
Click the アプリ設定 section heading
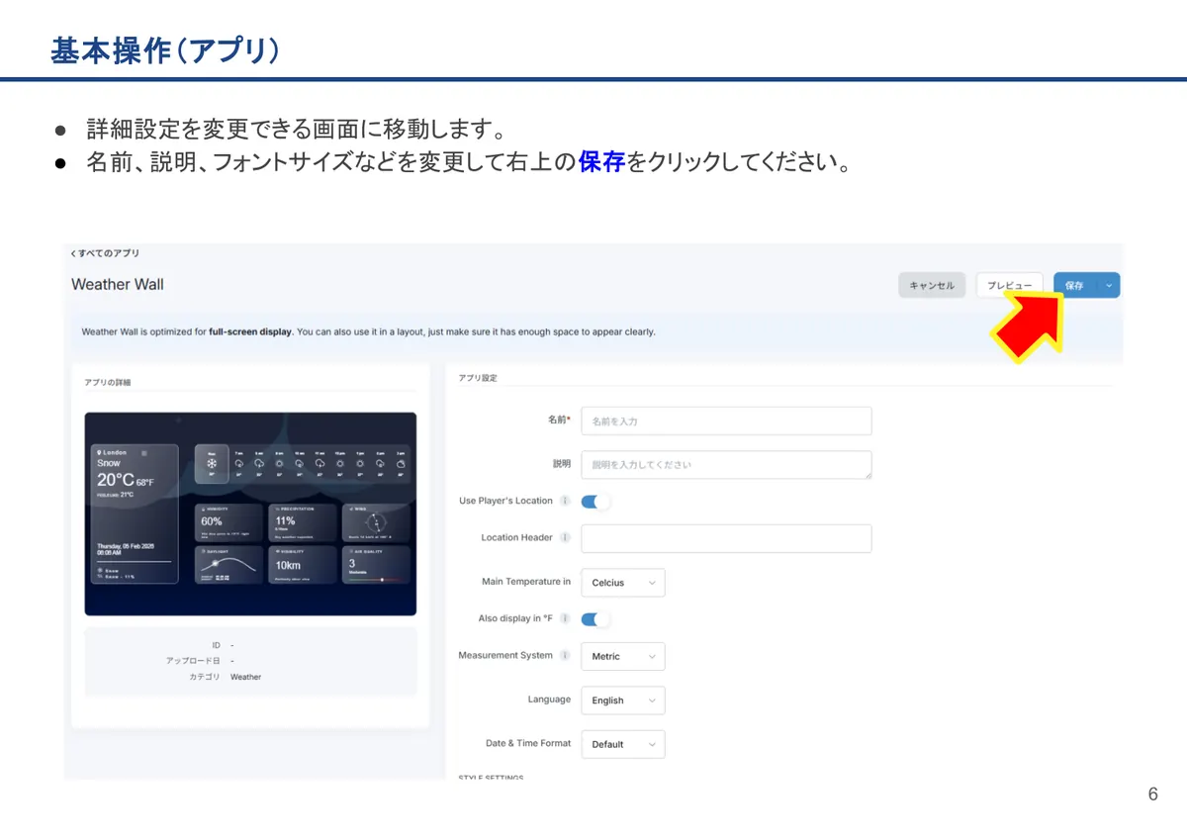point(478,378)
